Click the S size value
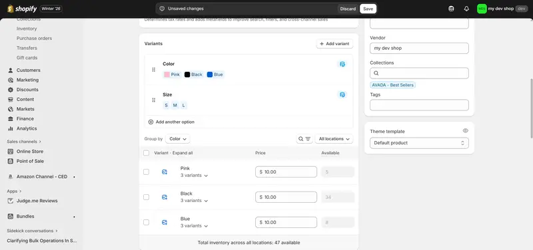The image size is (533, 250). (x=166, y=106)
